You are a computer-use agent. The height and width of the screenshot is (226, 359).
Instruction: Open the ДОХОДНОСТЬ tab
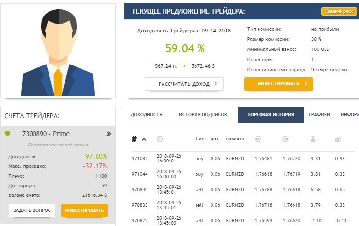tap(147, 115)
